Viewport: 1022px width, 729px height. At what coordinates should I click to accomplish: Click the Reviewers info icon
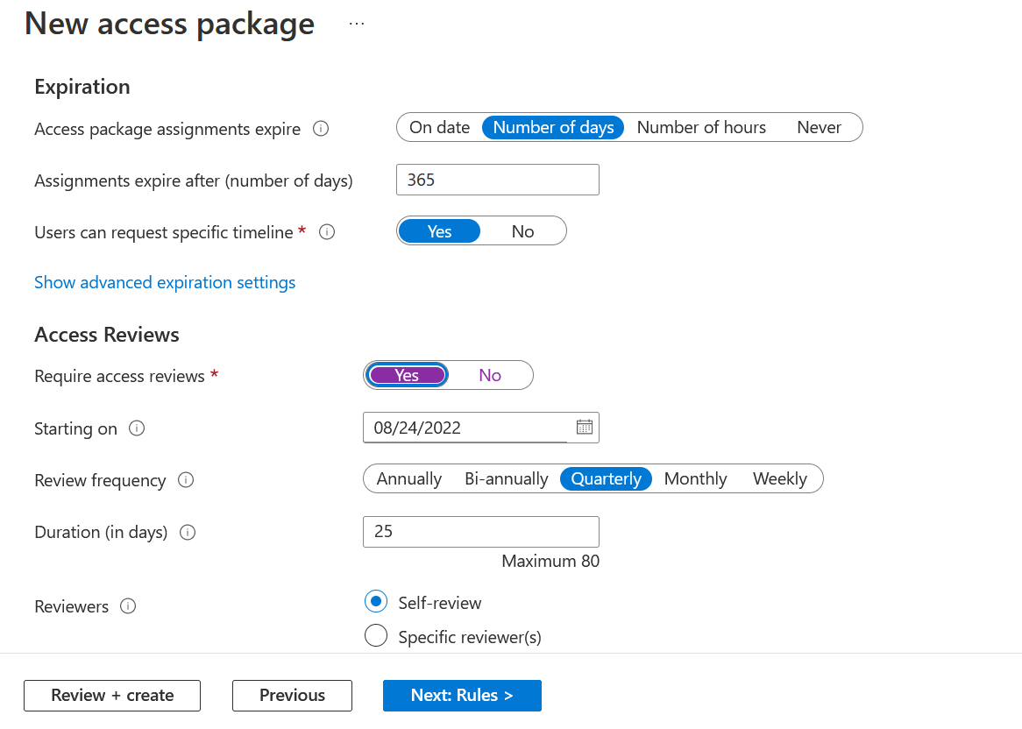pos(128,606)
